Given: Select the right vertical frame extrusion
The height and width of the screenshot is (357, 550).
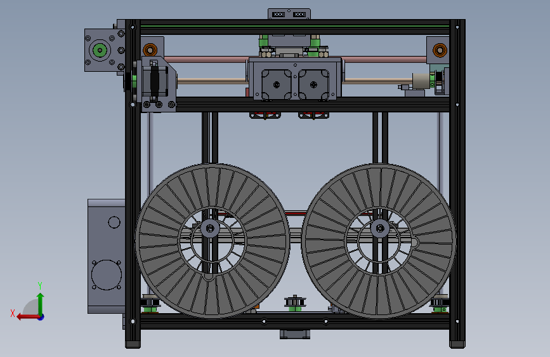Looking at the screenshot, I should pyautogui.click(x=457, y=184).
